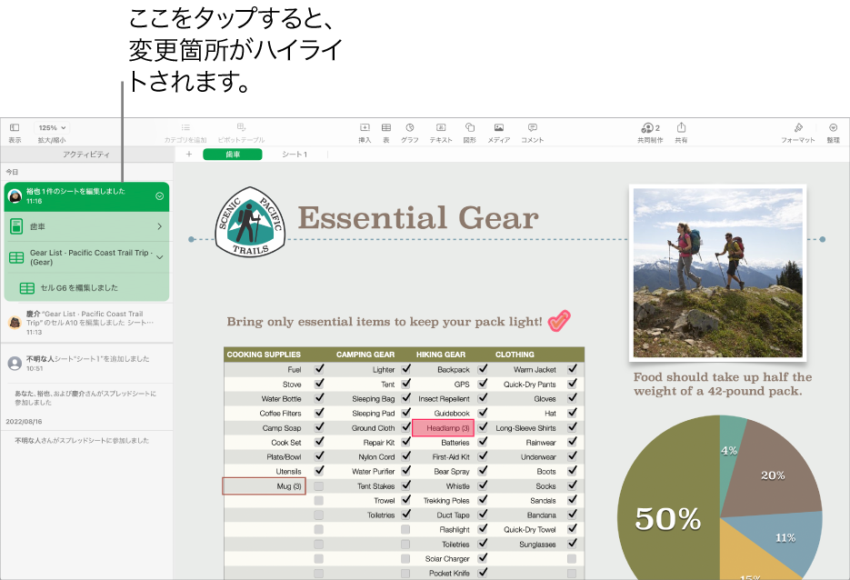
Task: Click the 歯車 sheet icon in activity list
Action: 16,226
